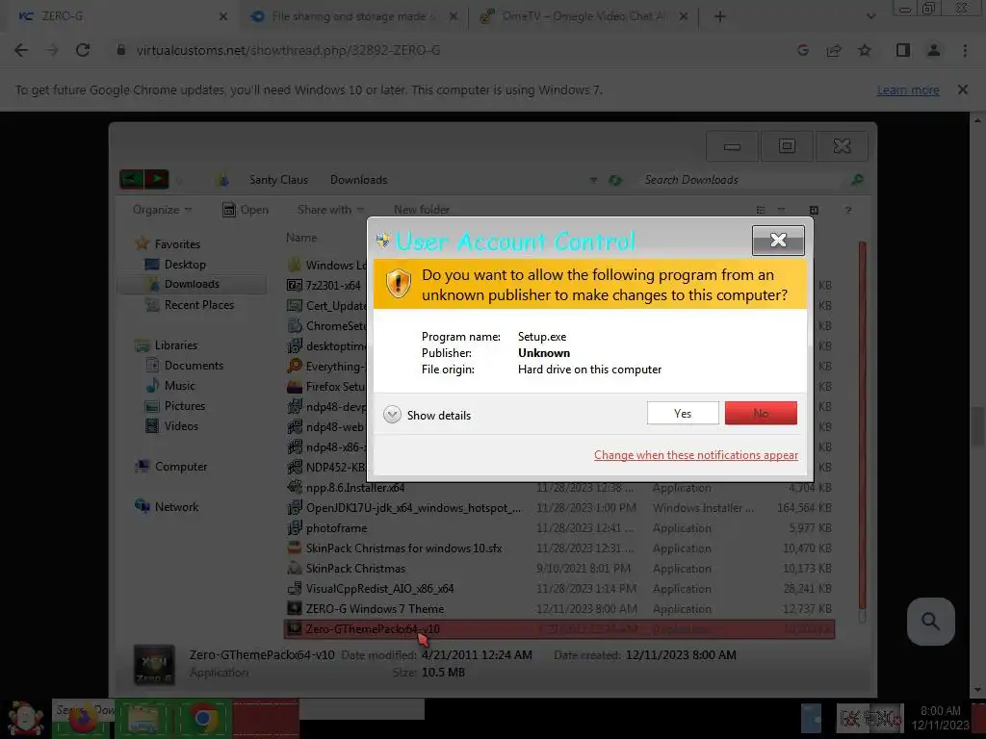
Task: Click Chrome forward navigation arrow
Action: (52, 50)
